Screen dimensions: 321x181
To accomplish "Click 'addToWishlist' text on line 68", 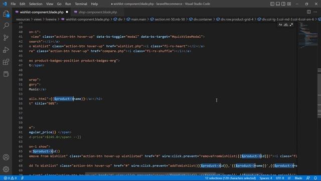I will pyautogui.click(x=183, y=165).
